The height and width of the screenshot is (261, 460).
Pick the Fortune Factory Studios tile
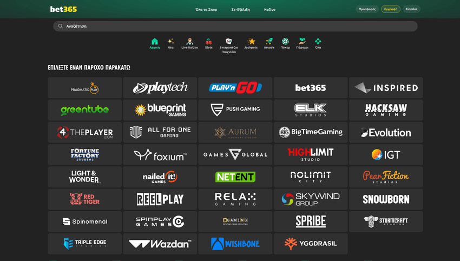85,155
